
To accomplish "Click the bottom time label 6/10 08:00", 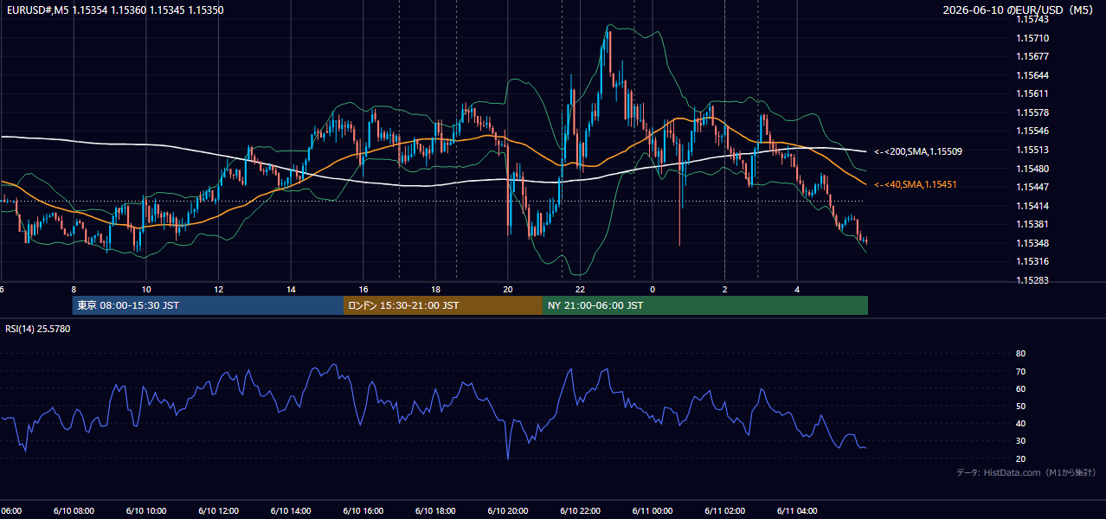I will click(x=74, y=511).
